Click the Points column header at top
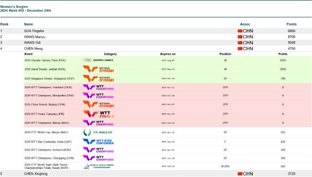This screenshot has height=177, width=312. point(291,24)
